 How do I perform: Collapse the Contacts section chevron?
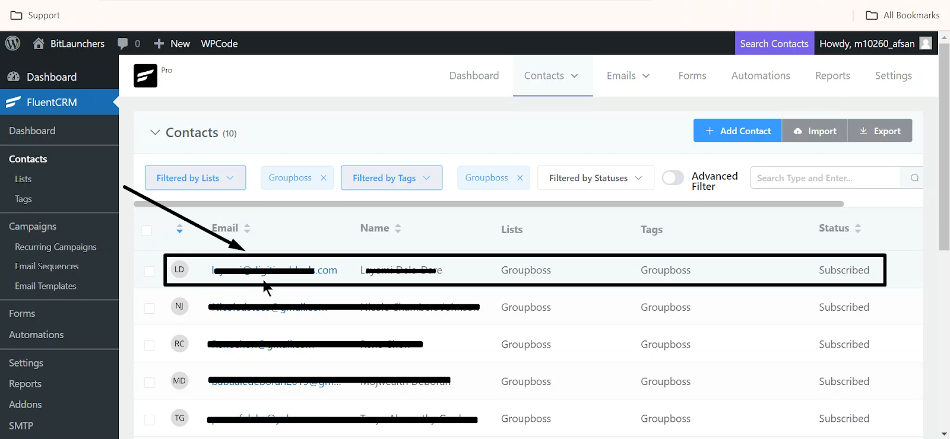[155, 132]
